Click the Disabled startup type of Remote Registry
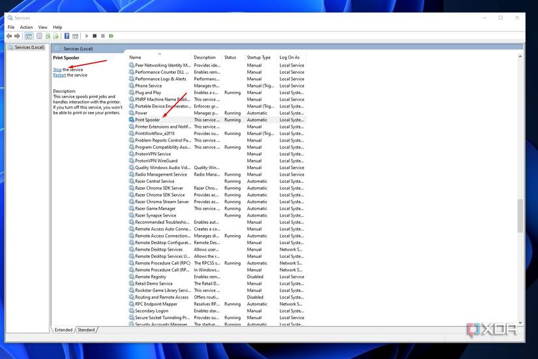The image size is (538, 359). 255,277
